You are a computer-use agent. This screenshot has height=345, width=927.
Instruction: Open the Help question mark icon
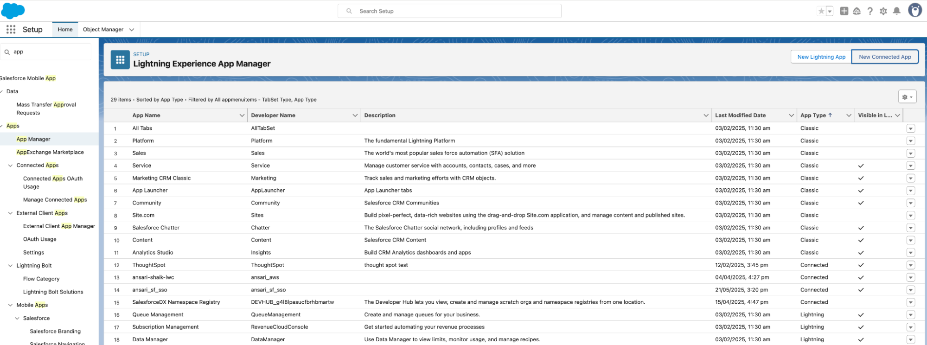pos(870,11)
